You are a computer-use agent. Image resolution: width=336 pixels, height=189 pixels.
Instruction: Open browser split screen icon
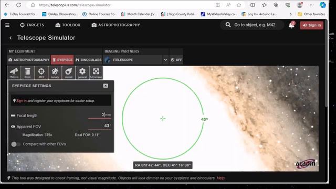click(253, 5)
